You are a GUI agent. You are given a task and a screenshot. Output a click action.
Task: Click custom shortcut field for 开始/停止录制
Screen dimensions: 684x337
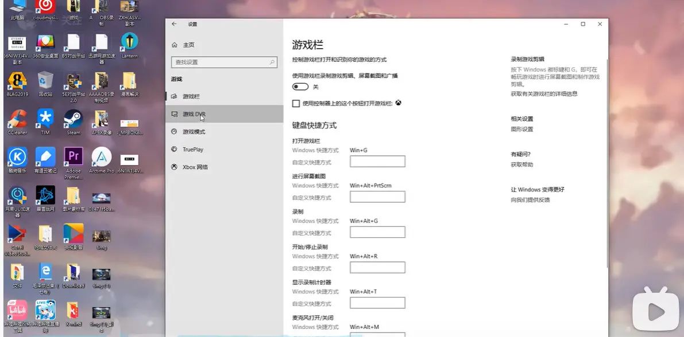(377, 267)
